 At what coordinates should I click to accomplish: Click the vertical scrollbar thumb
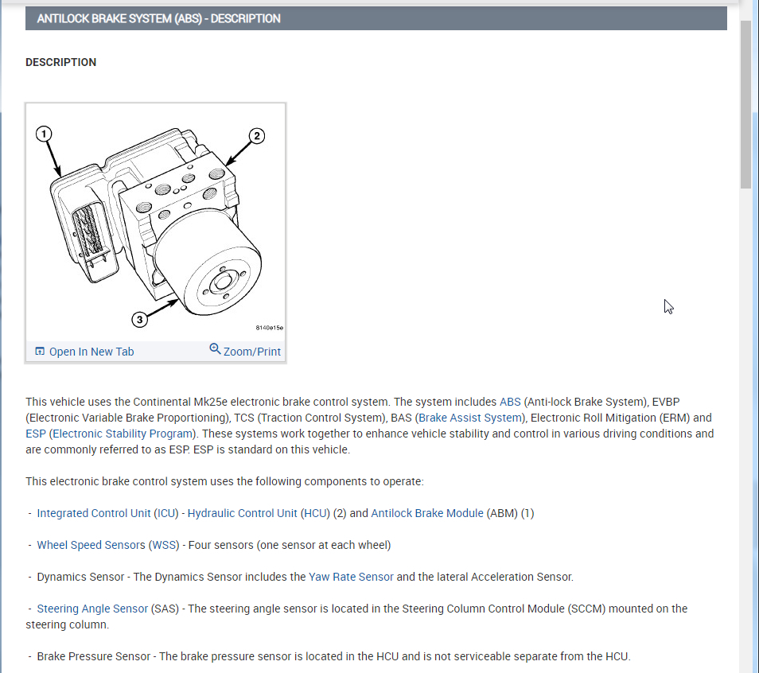[x=745, y=104]
